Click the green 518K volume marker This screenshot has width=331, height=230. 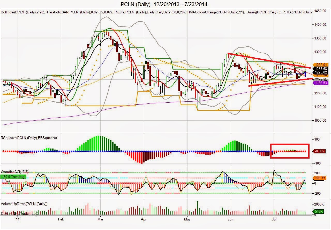pyautogui.click(x=318, y=212)
